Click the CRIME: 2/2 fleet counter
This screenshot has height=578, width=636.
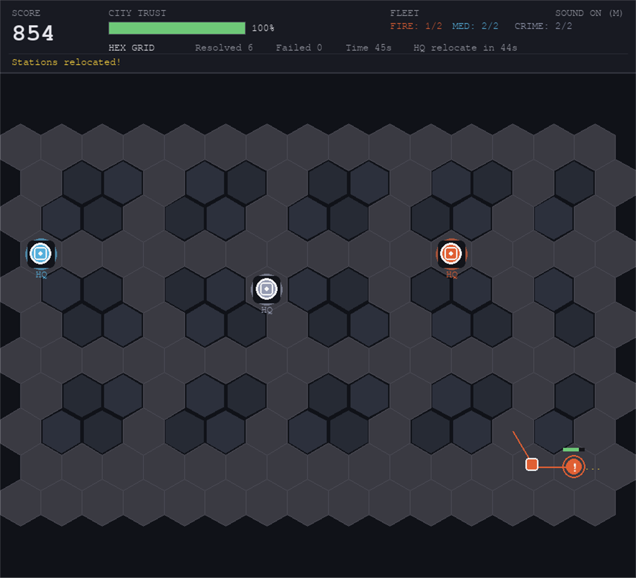click(543, 26)
